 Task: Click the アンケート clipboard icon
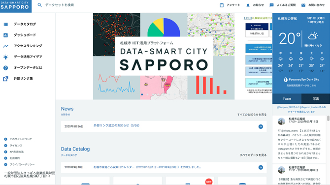[x=222, y=5]
